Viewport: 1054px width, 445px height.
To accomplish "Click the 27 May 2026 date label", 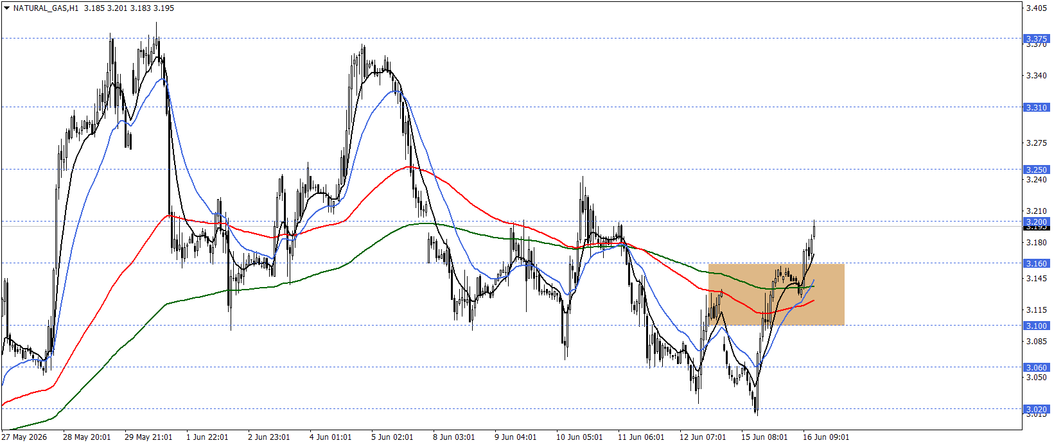I will [x=24, y=437].
